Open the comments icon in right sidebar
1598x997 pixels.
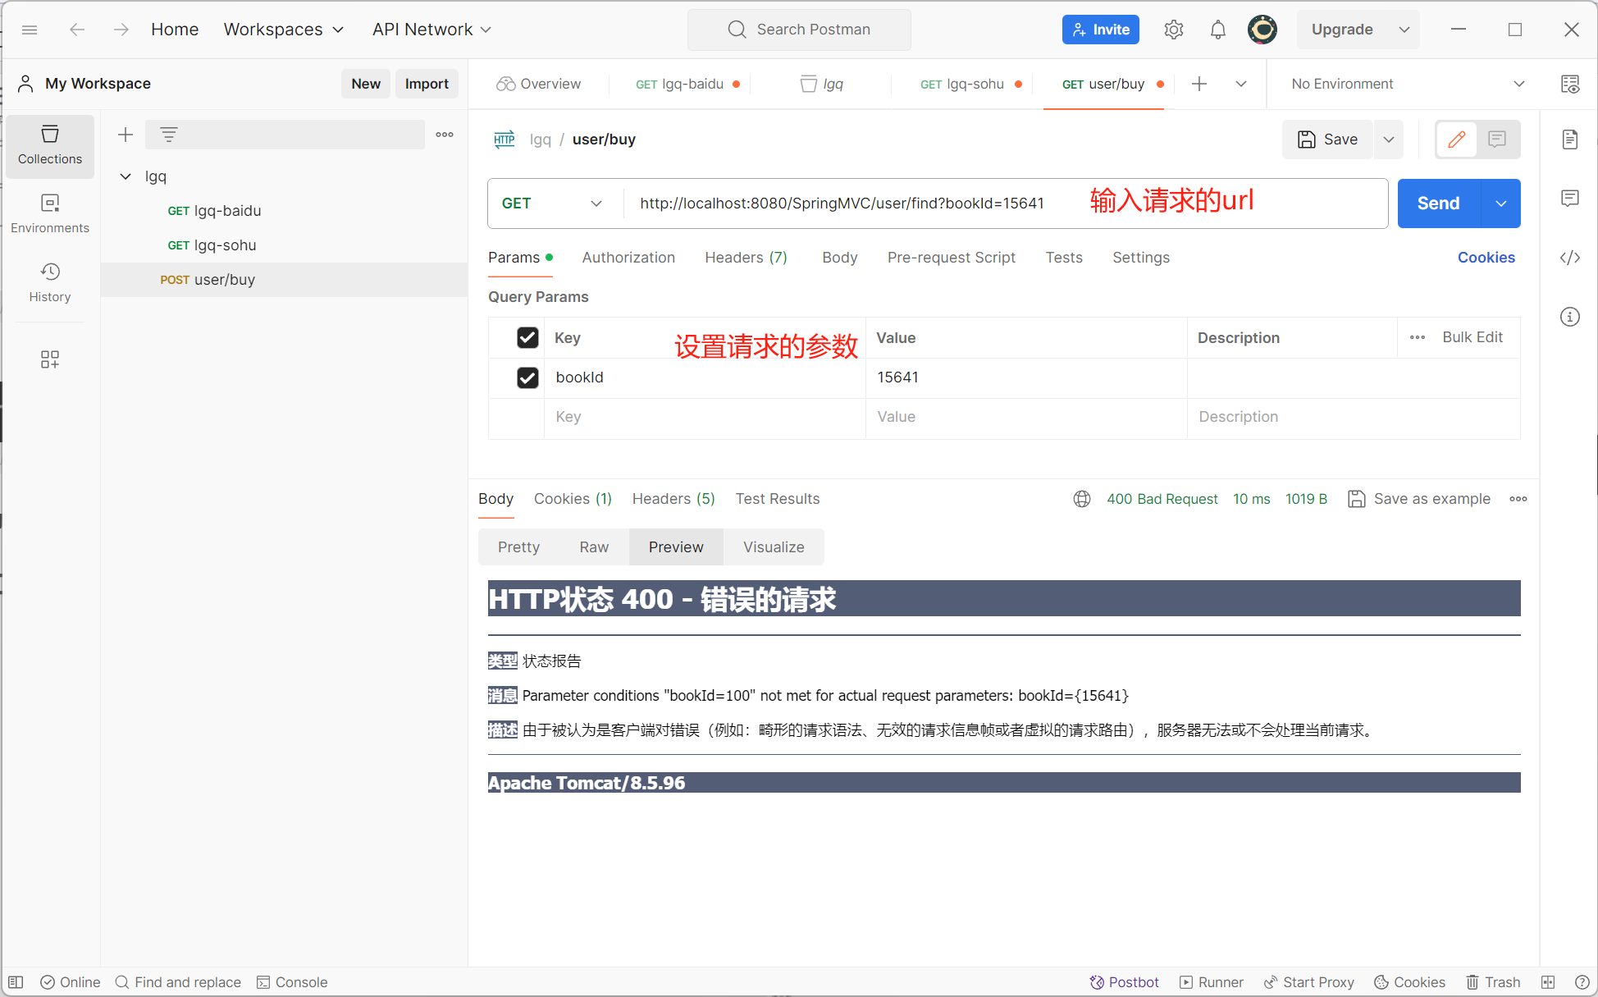tap(1570, 199)
